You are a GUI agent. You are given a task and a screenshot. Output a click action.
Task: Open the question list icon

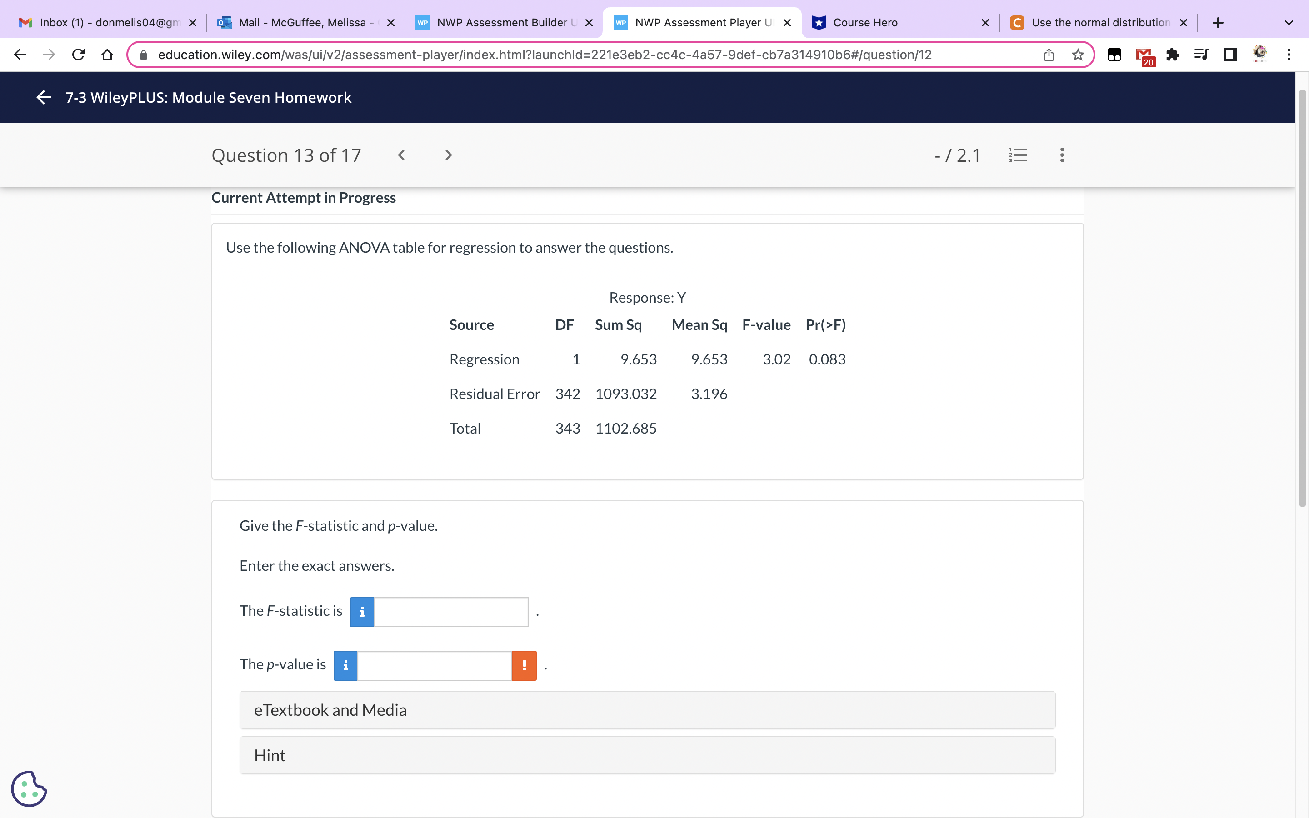[1018, 155]
